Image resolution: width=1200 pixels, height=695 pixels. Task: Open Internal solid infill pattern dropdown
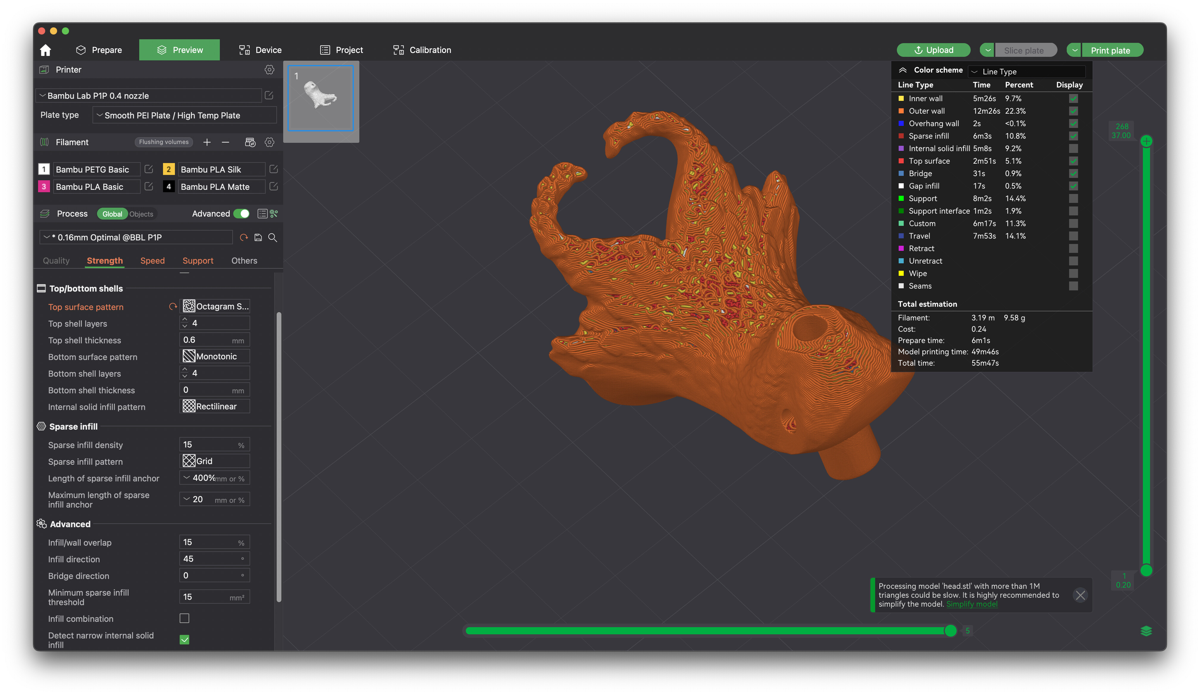pos(215,406)
